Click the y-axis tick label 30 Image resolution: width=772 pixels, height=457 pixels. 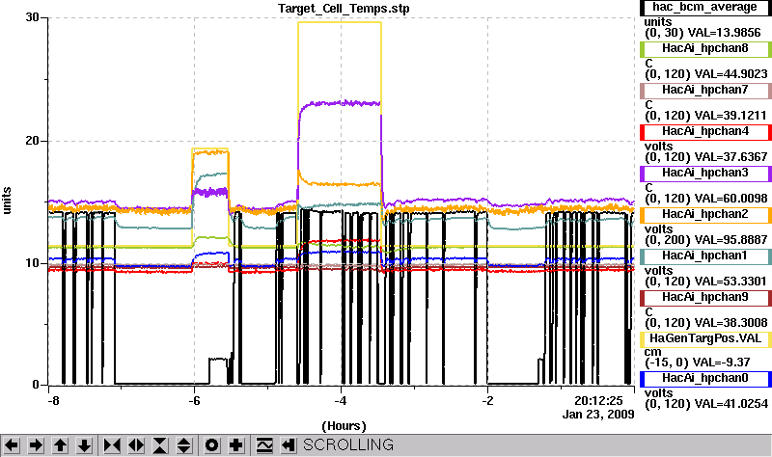(x=32, y=17)
